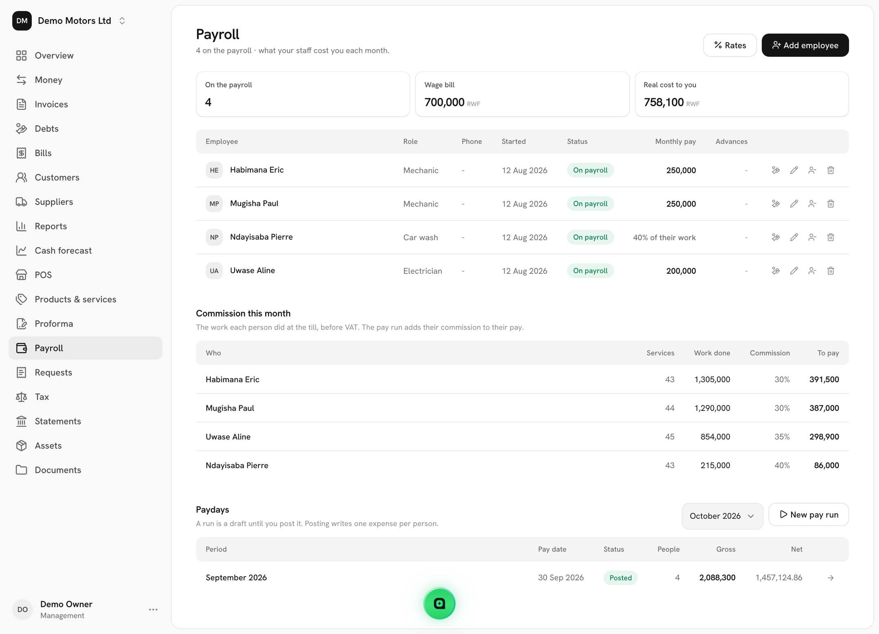Click off-payroll icon for Ndayisaba Pierre

[x=812, y=237]
